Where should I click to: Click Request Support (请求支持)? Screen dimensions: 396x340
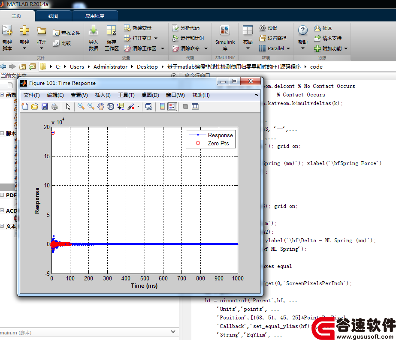pyautogui.click(x=328, y=38)
